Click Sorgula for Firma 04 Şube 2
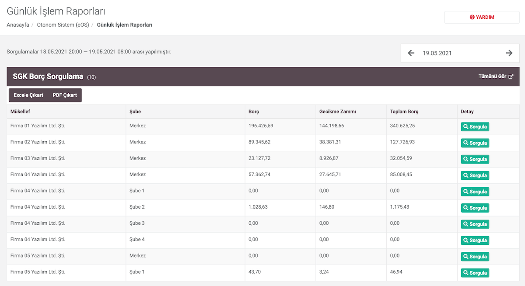525x286 pixels. coord(475,208)
